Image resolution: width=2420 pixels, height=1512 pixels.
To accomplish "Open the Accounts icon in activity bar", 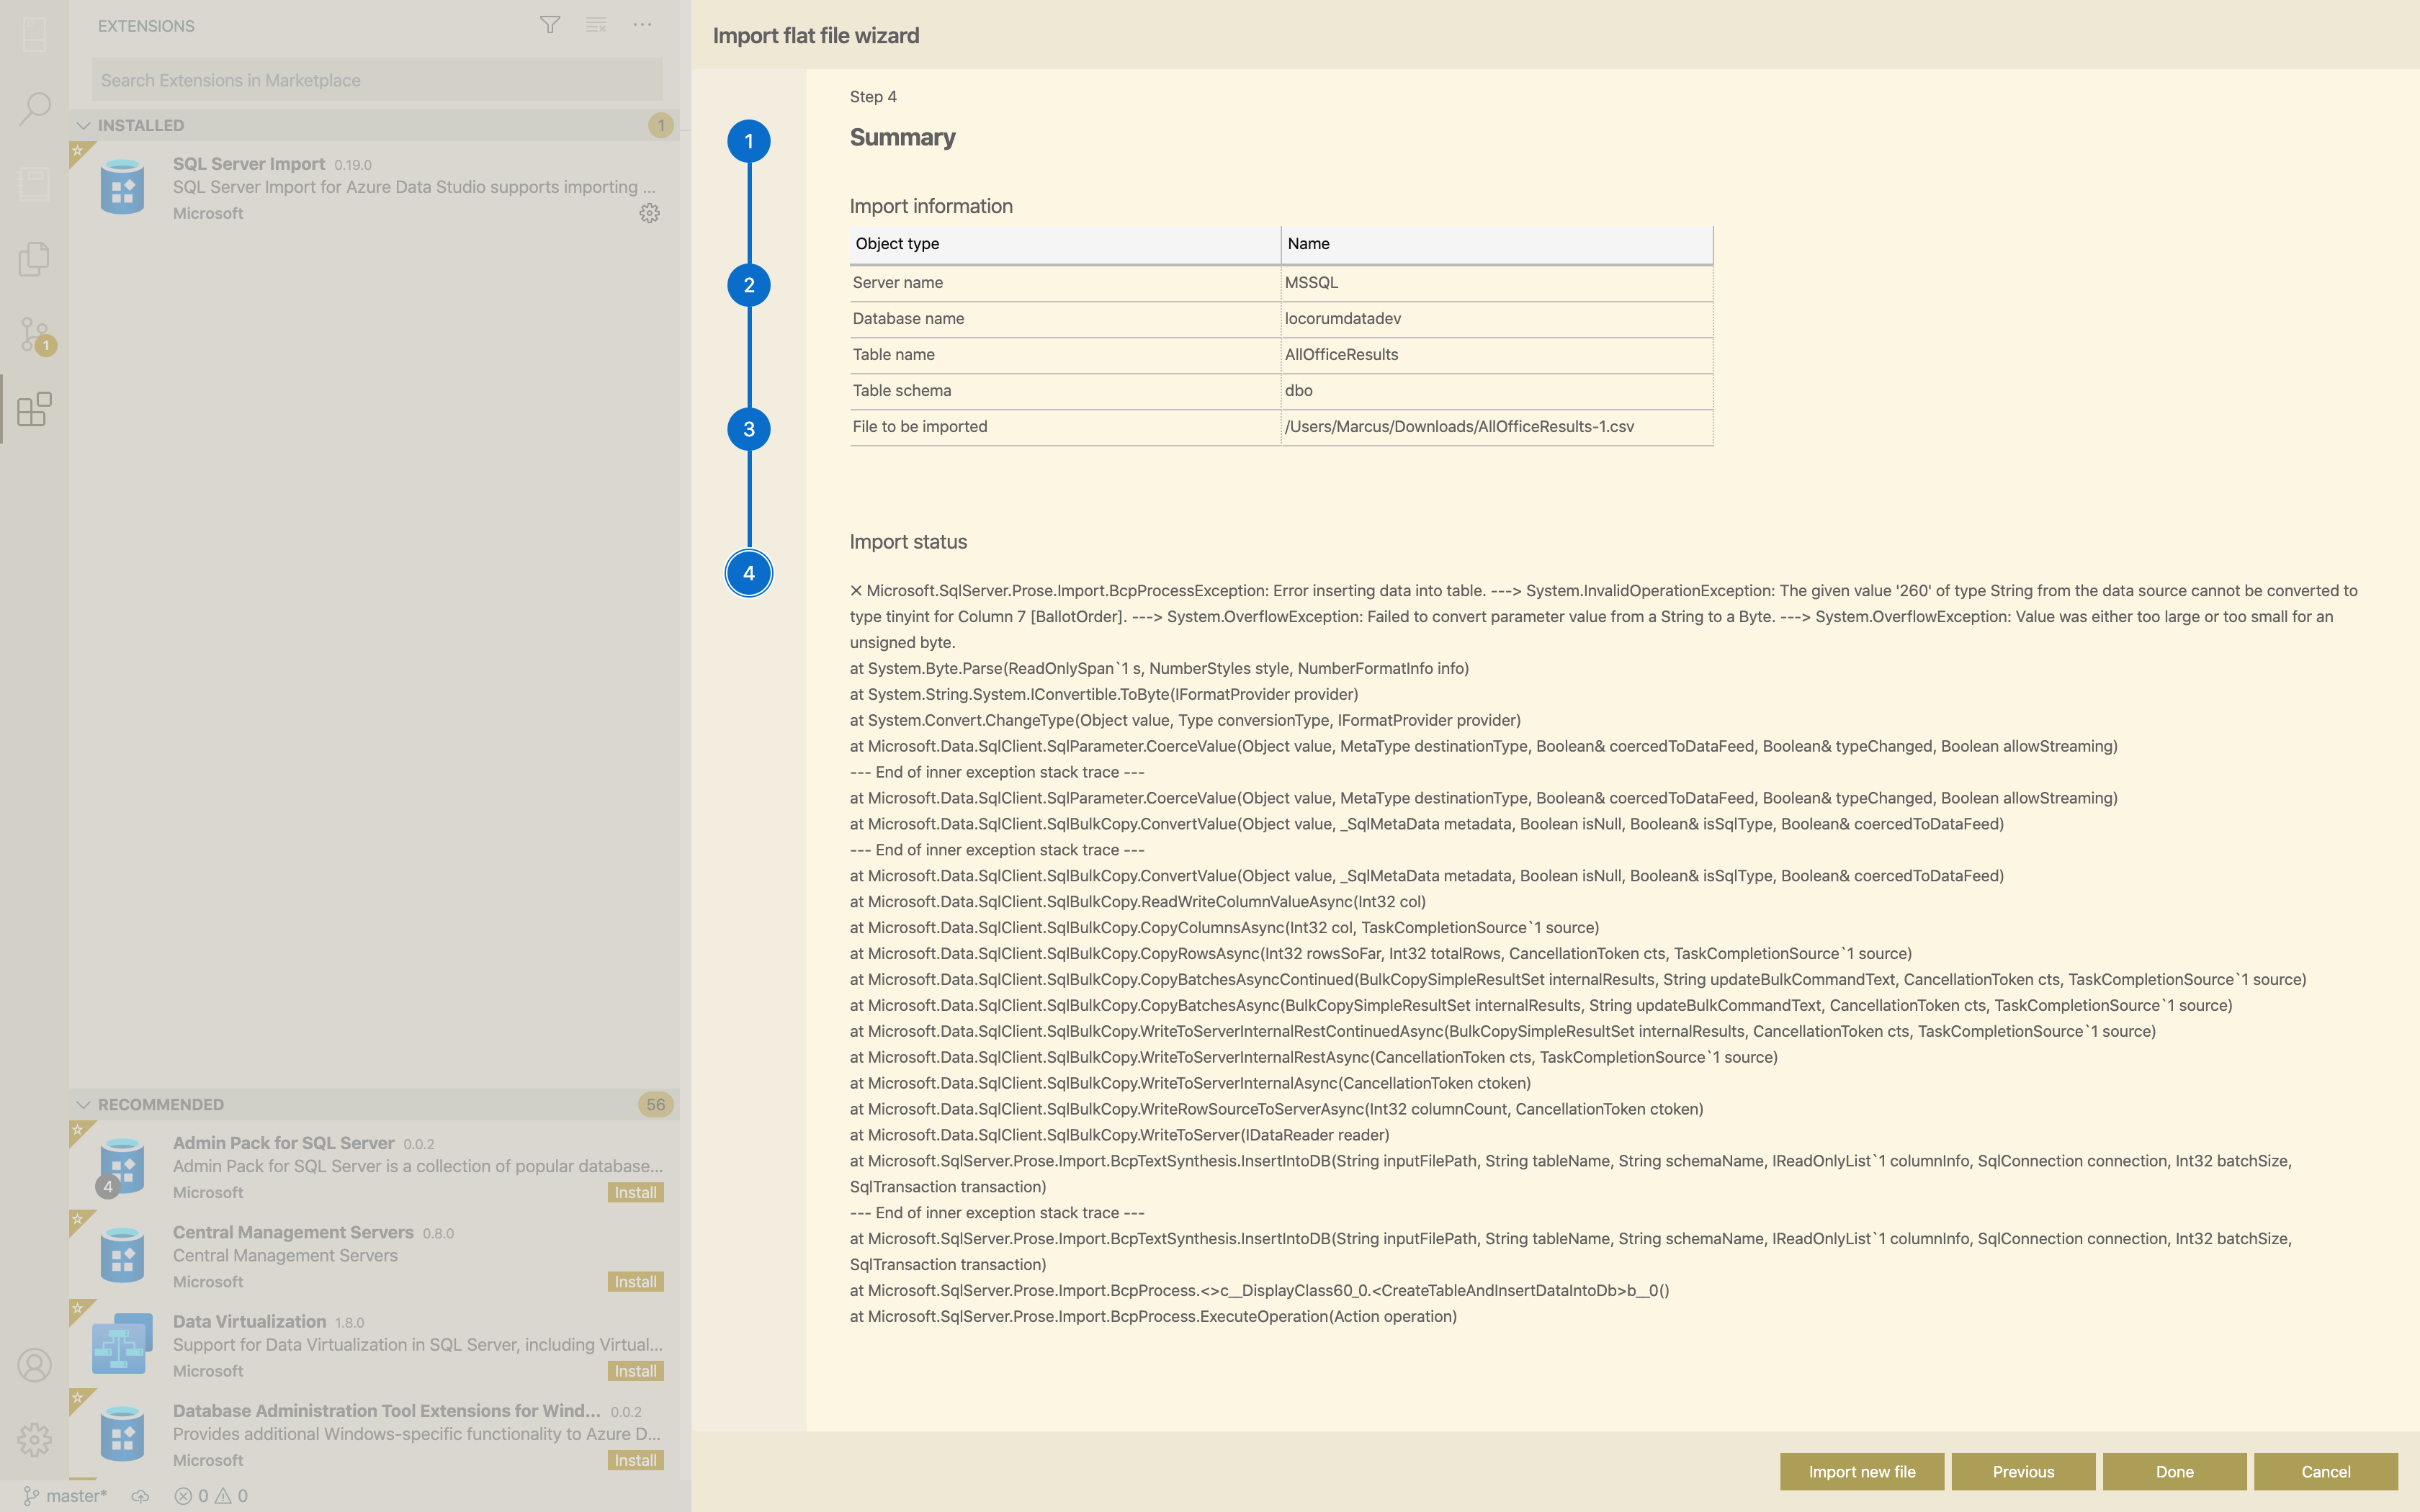I will tap(35, 1365).
